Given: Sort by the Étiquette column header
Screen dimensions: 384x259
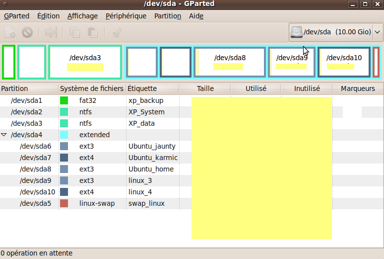Looking at the screenshot, I should click(x=152, y=88).
